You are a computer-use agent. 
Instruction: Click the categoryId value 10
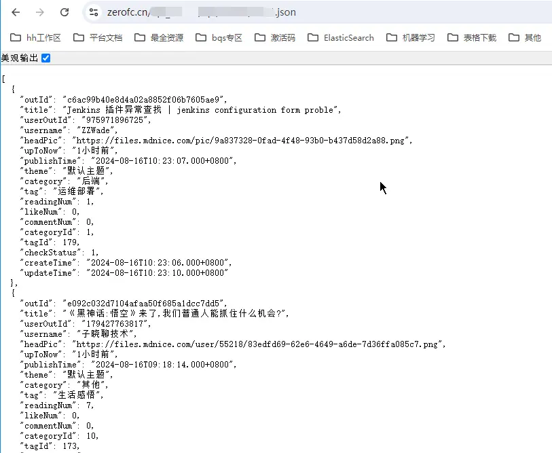[91, 436]
